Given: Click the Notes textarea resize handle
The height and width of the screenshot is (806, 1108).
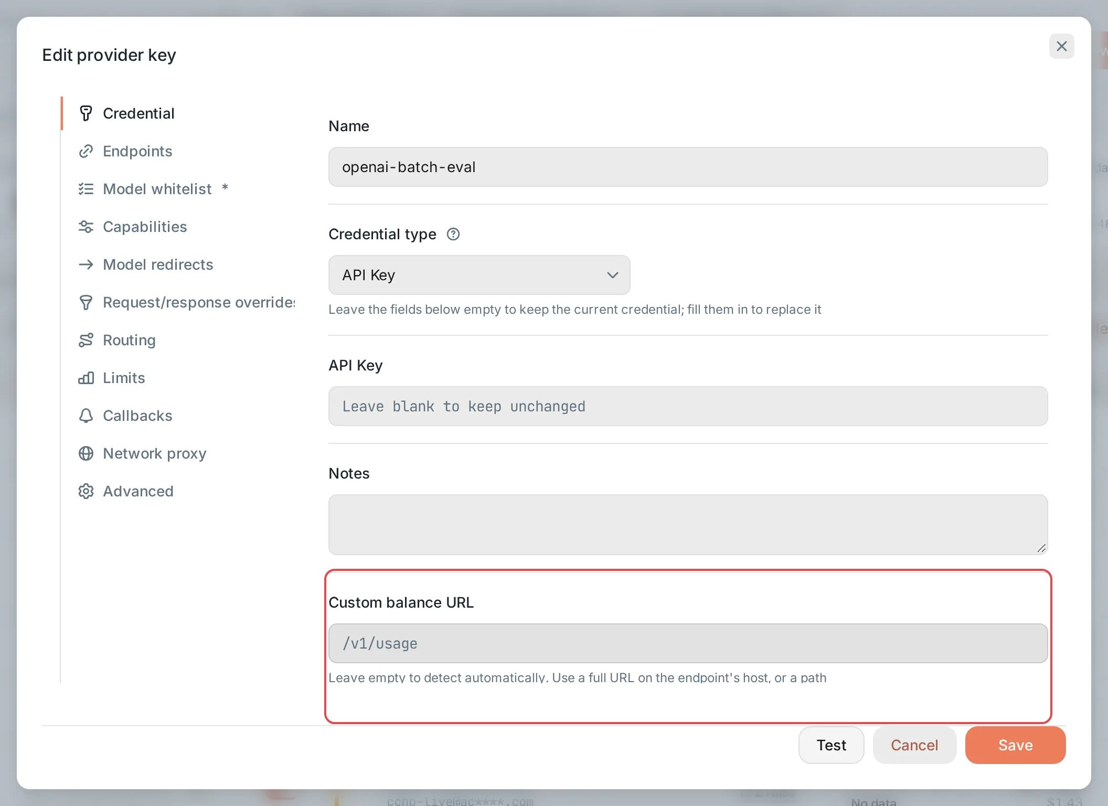Looking at the screenshot, I should click(x=1041, y=548).
